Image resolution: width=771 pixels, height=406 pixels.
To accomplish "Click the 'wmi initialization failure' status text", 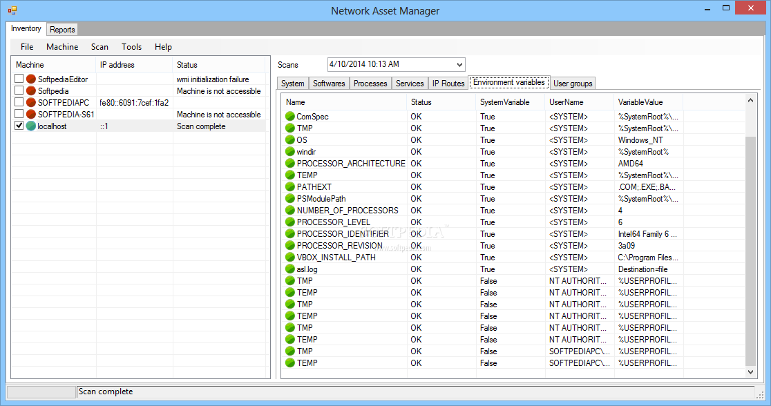I will pyautogui.click(x=212, y=79).
